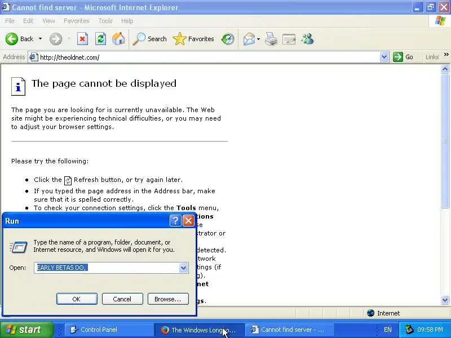This screenshot has width=451, height=338.
Task: Click the Run program icon
Action: click(x=19, y=247)
